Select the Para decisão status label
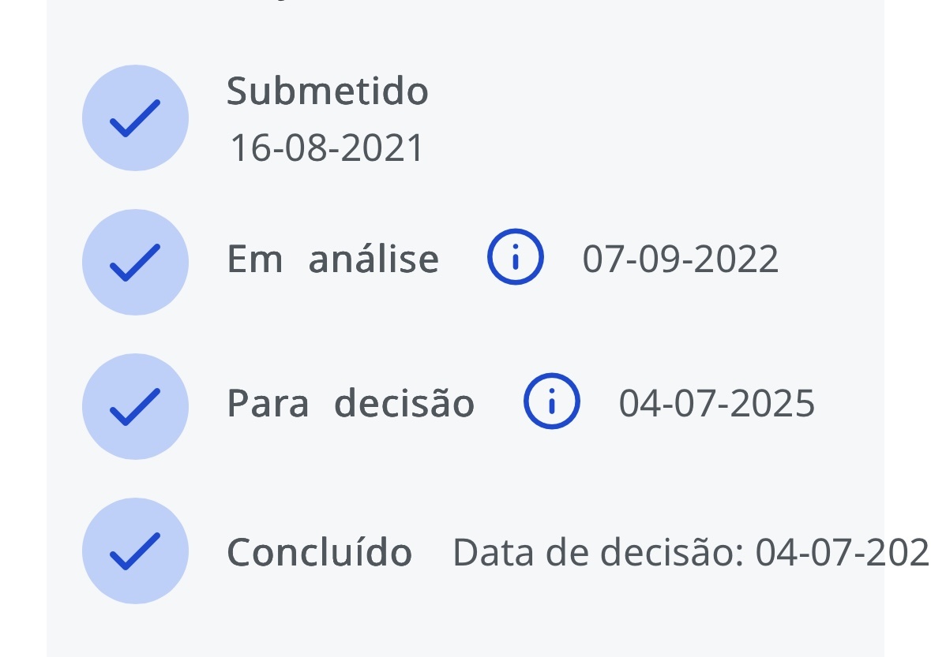Screen dimensions: 931x657 coord(351,404)
